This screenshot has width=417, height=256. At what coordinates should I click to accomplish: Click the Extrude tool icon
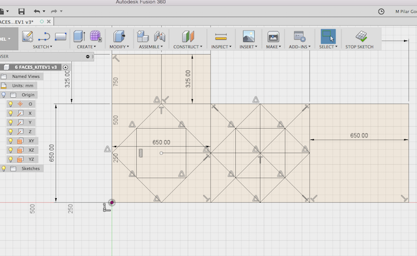click(x=79, y=36)
